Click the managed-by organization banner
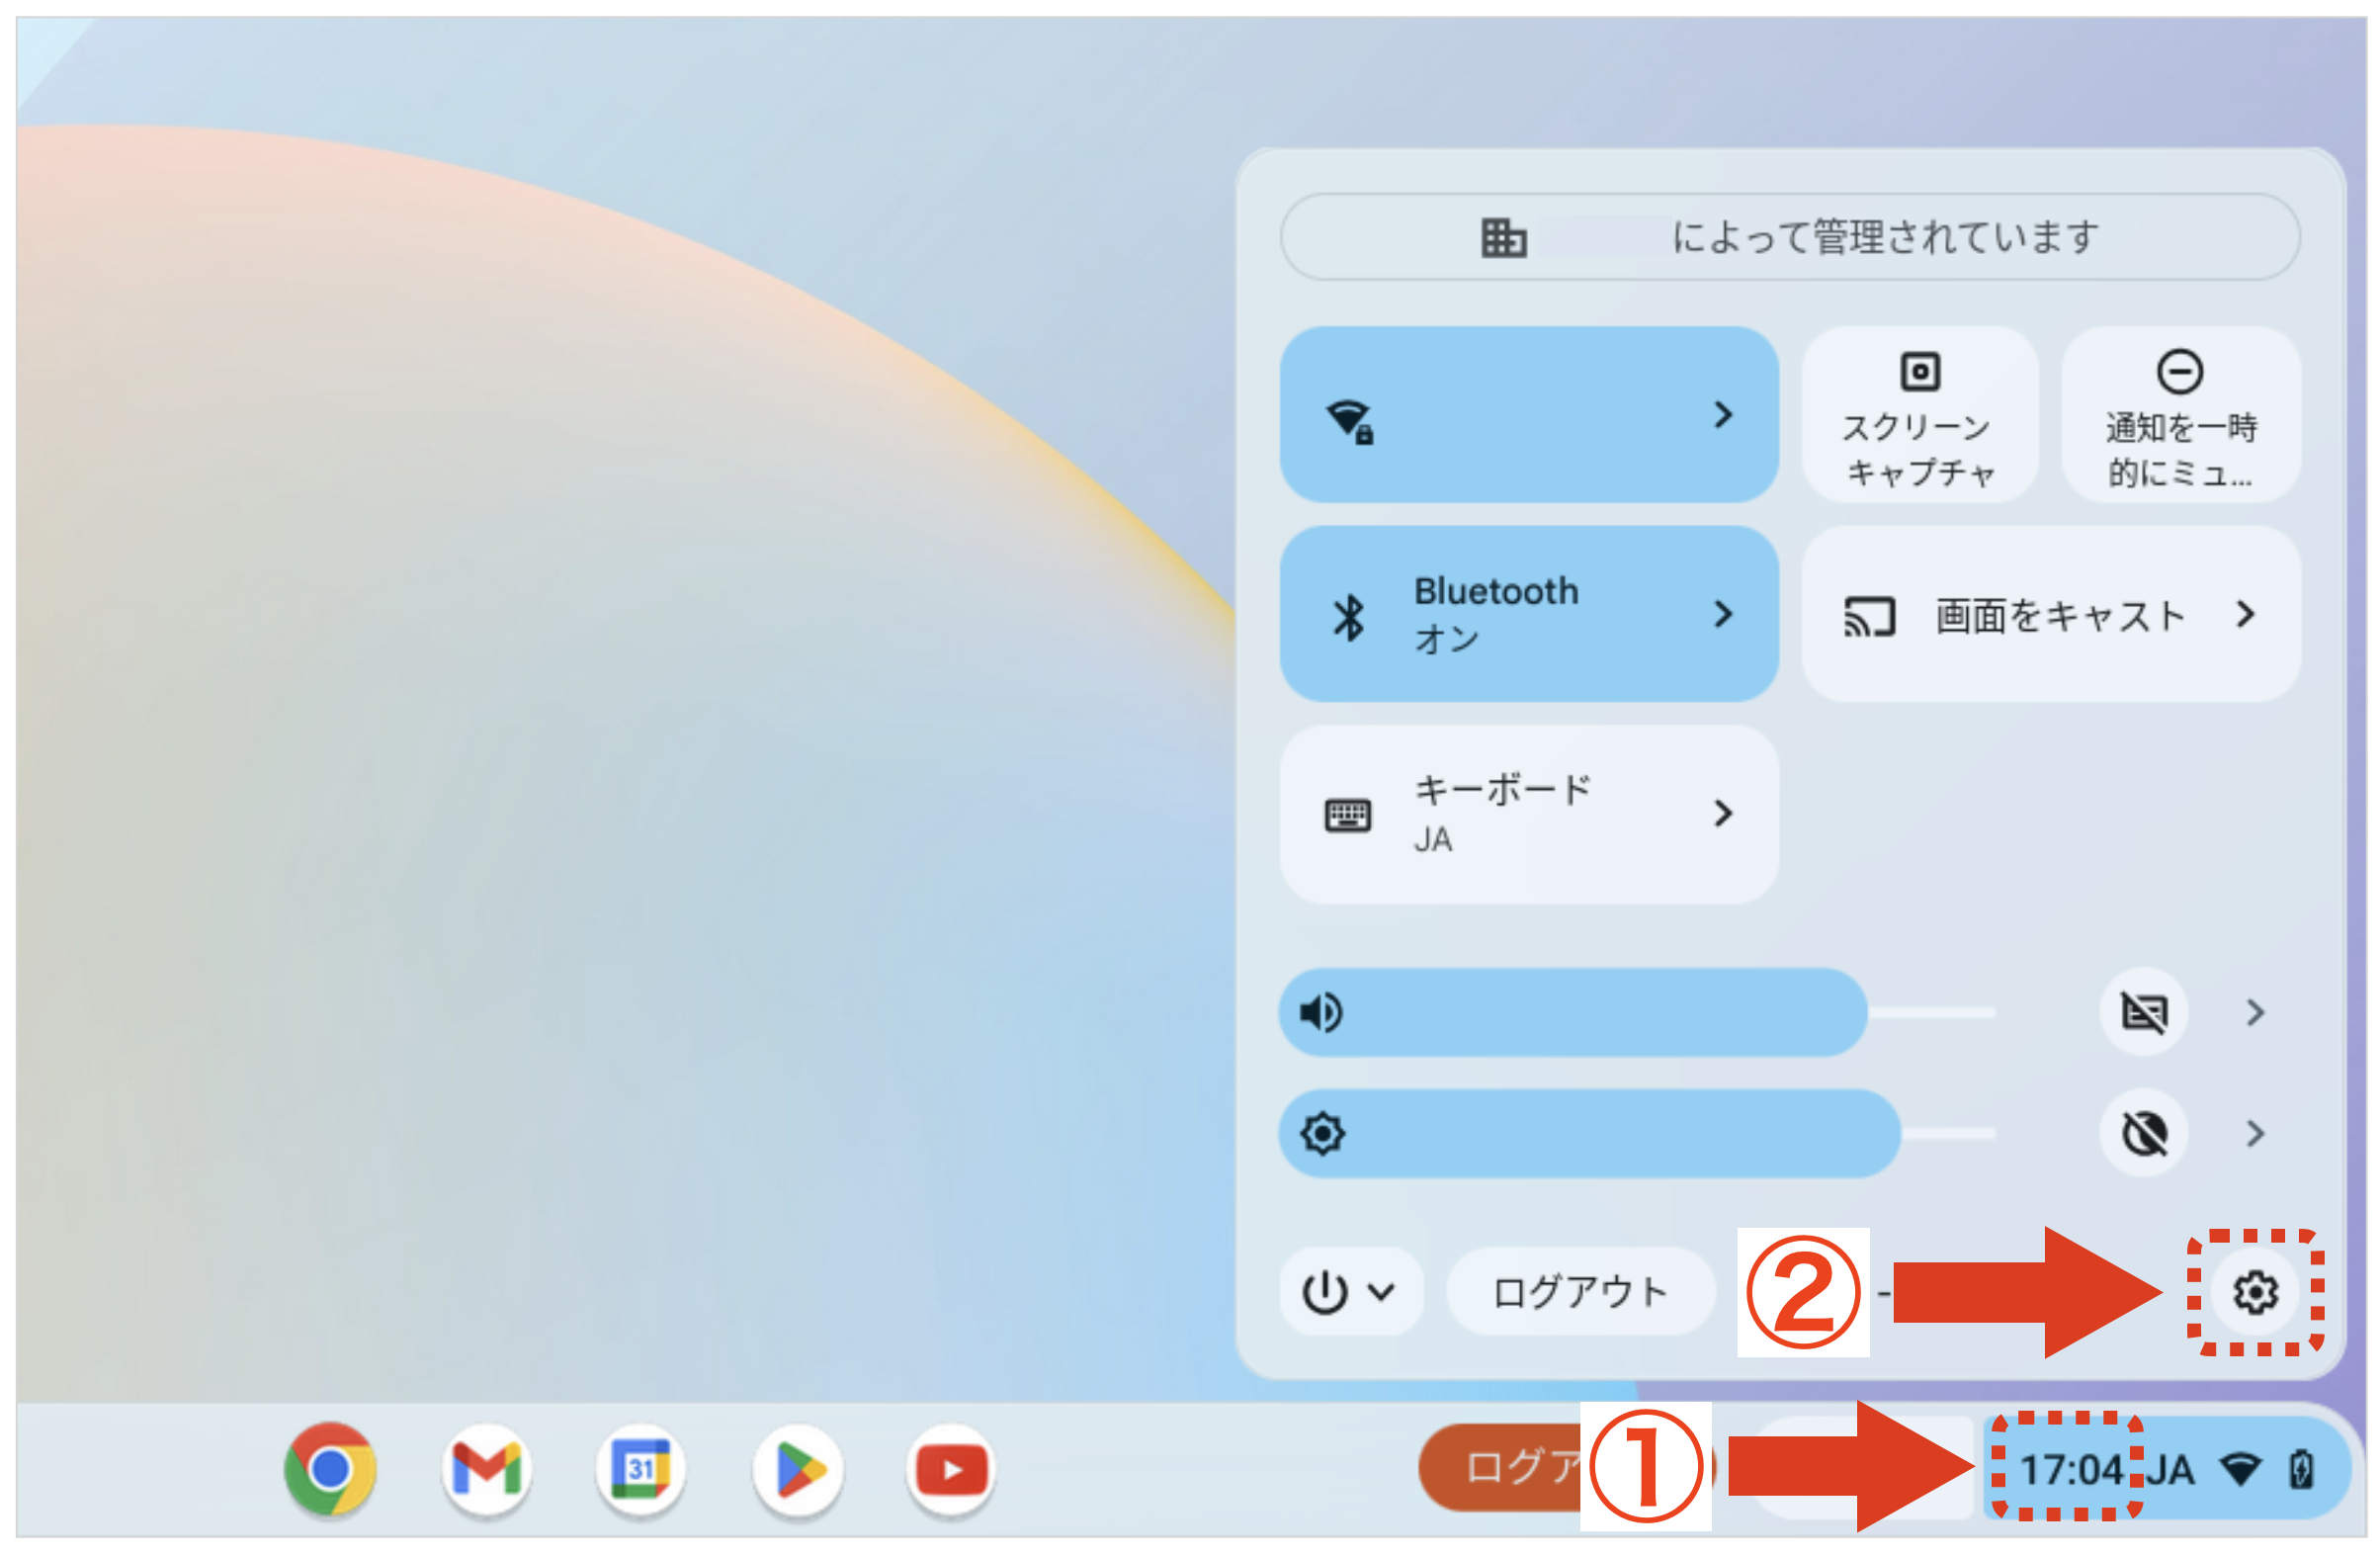This screenshot has width=2380, height=1556. click(1790, 237)
